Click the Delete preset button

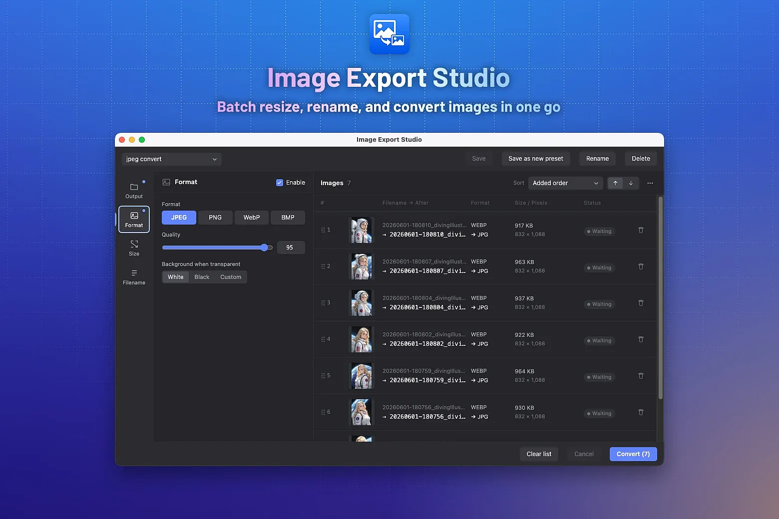641,159
